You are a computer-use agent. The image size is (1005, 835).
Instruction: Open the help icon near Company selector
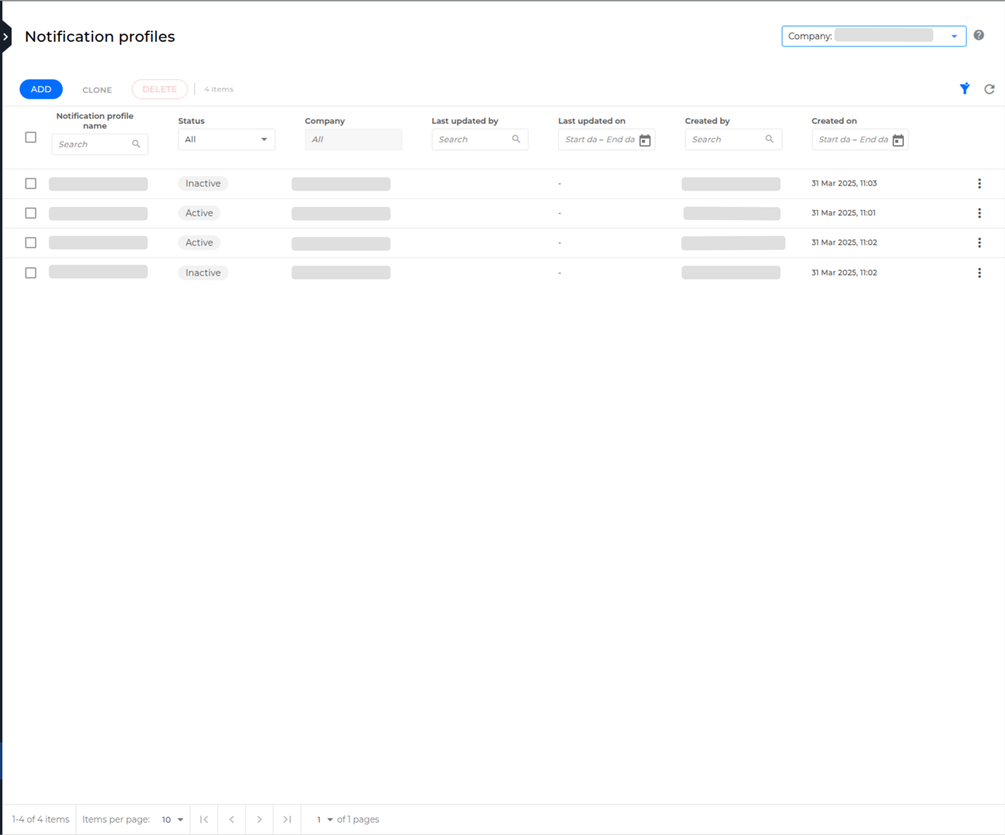pyautogui.click(x=979, y=35)
